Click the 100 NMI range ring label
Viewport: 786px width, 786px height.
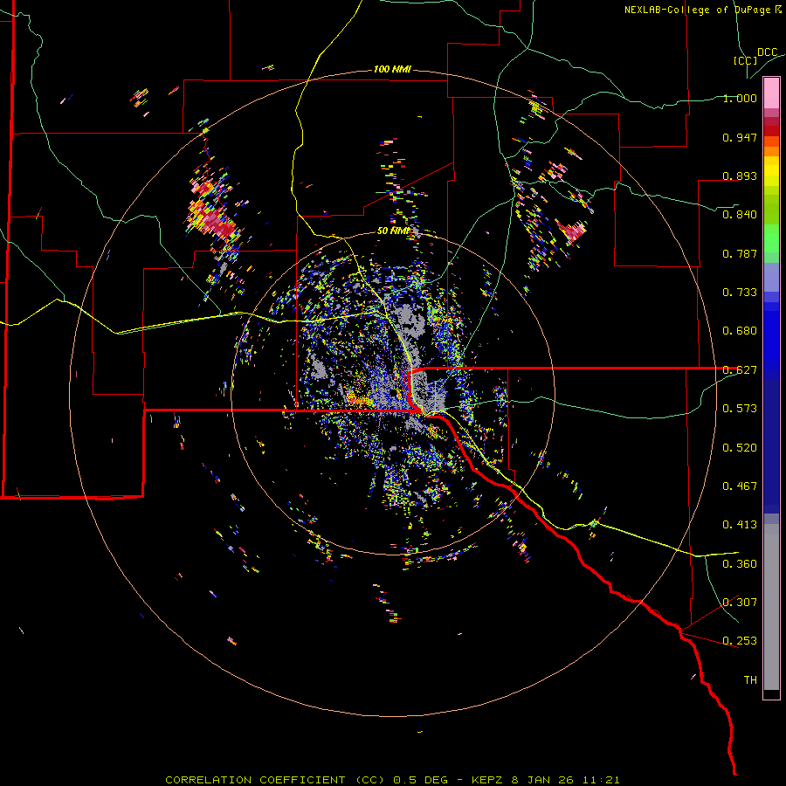392,69
